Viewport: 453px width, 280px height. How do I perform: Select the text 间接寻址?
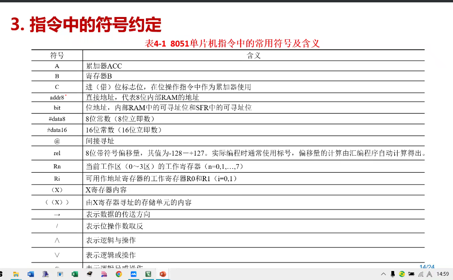(100, 141)
